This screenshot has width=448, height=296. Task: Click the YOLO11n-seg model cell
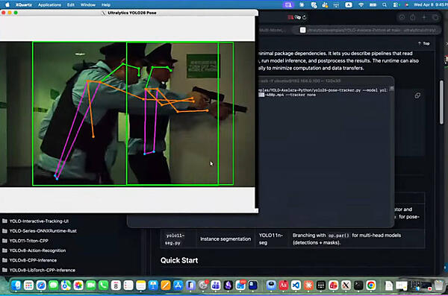point(271,239)
